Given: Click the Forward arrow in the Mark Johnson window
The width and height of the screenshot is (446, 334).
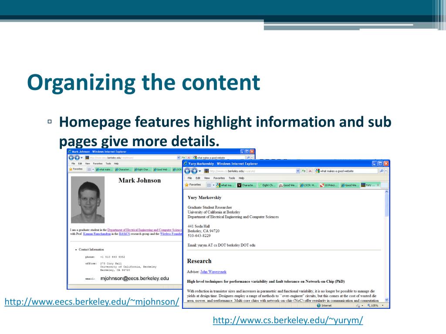Looking at the screenshot, I should [x=77, y=157].
